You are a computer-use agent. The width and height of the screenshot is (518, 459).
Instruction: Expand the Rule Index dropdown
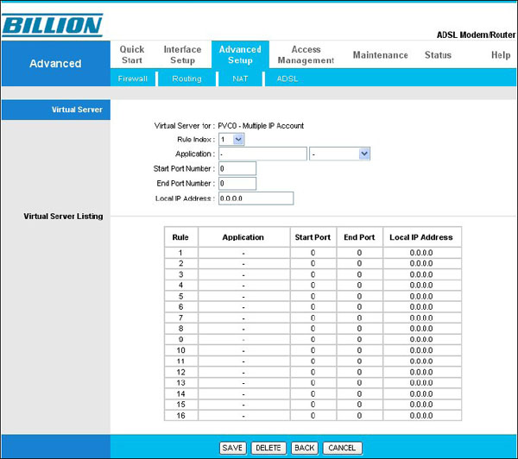pyautogui.click(x=231, y=139)
